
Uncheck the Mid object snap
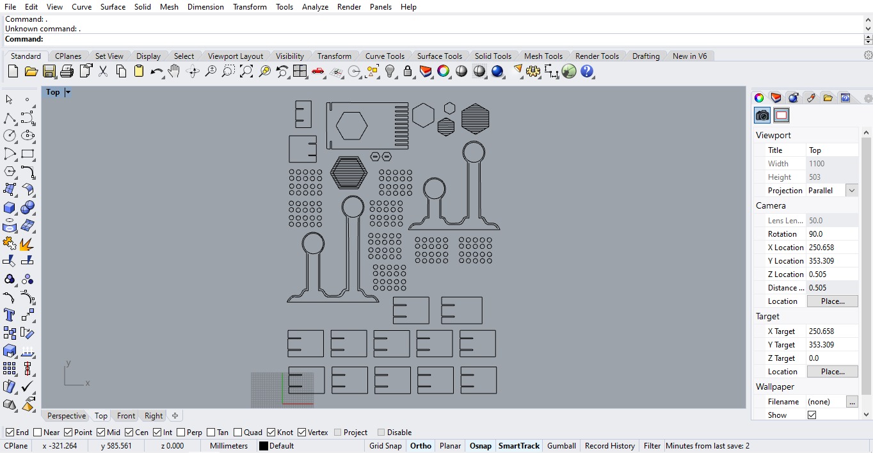99,433
